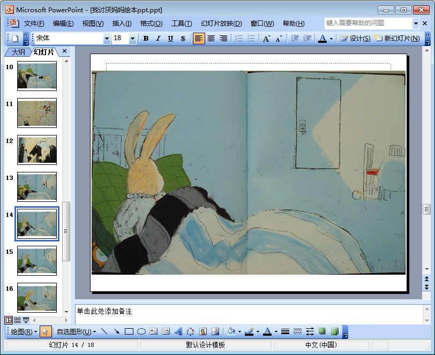Toggle numbered list

(239, 38)
